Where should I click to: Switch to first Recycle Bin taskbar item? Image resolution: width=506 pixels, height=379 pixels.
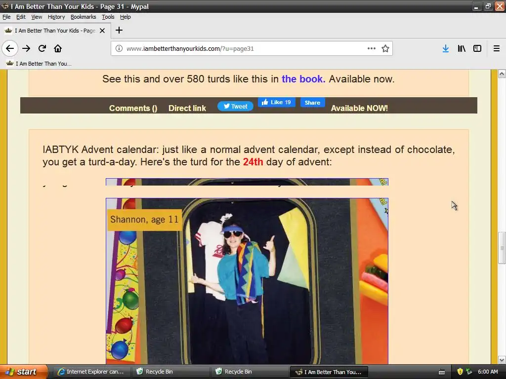click(170, 372)
